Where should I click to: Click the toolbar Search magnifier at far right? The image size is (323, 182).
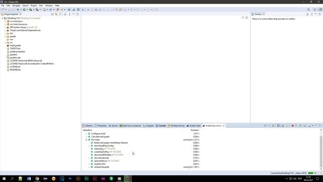pyautogui.click(x=308, y=10)
